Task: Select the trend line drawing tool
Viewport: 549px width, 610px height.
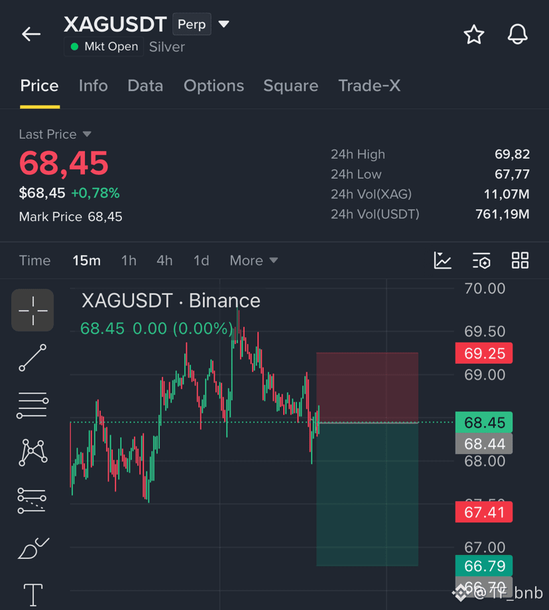Action: [x=32, y=358]
